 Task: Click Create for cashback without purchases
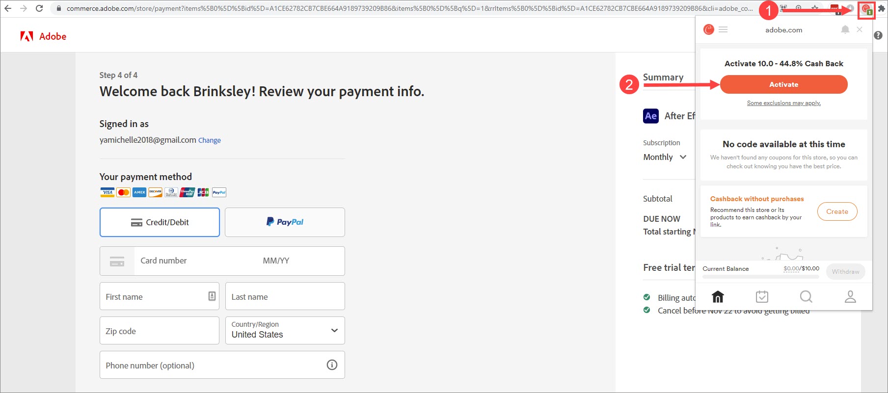point(837,211)
